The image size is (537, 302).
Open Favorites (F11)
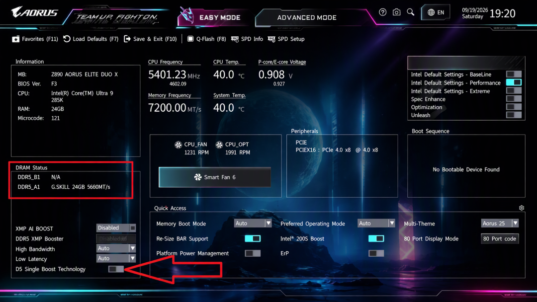point(35,39)
